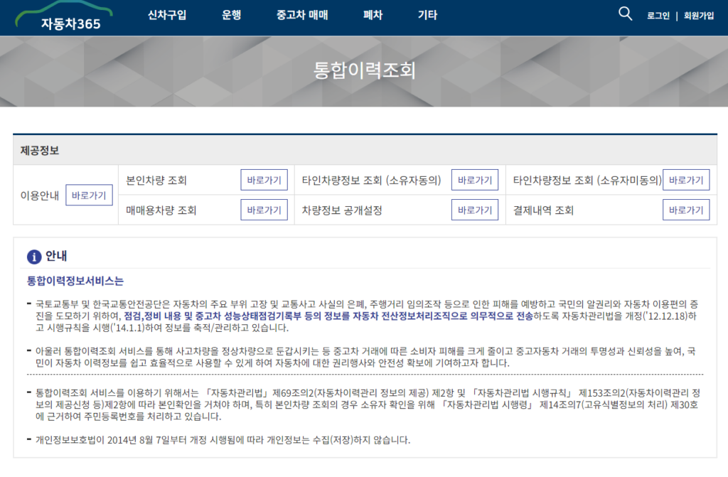Click the 통합이력조회 page title
The image size is (728, 477).
[x=364, y=70]
